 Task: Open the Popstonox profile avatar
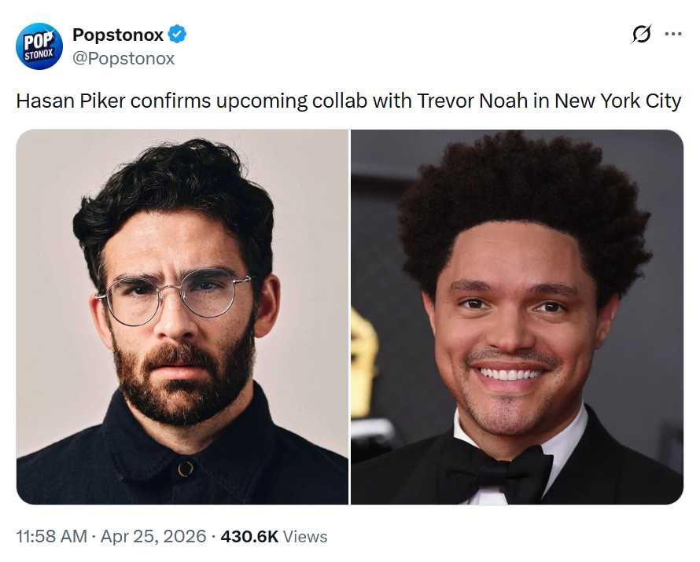[x=39, y=46]
